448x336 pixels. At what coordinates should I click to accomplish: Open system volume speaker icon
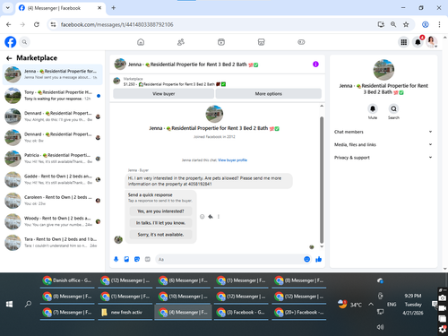380,327
